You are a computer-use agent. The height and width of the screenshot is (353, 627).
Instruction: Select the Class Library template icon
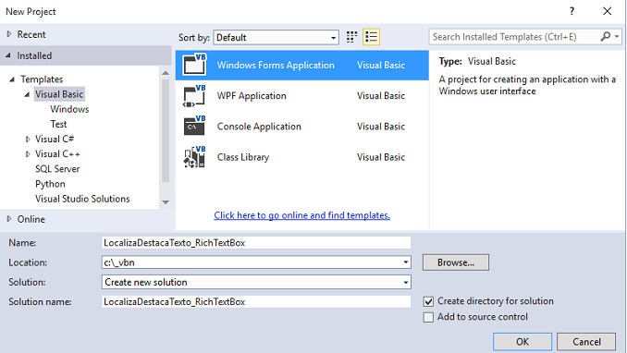194,157
